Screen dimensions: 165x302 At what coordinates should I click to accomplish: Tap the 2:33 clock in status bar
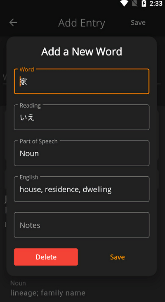click(156, 3)
